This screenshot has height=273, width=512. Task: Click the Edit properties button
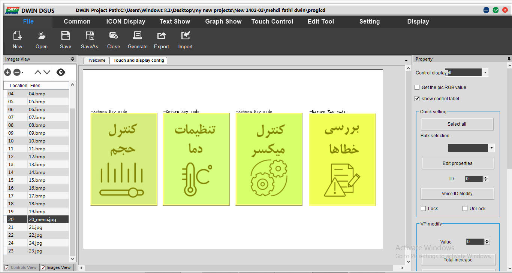click(x=457, y=163)
